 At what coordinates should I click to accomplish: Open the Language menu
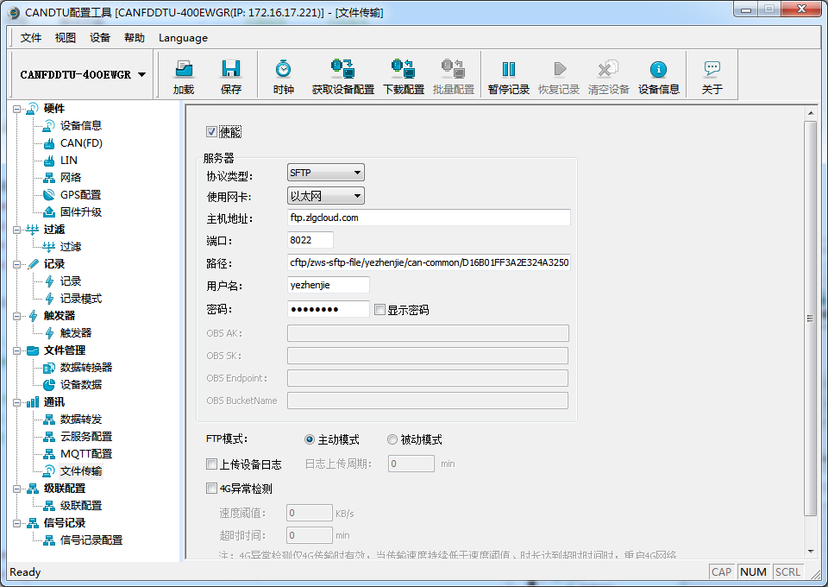coord(183,38)
